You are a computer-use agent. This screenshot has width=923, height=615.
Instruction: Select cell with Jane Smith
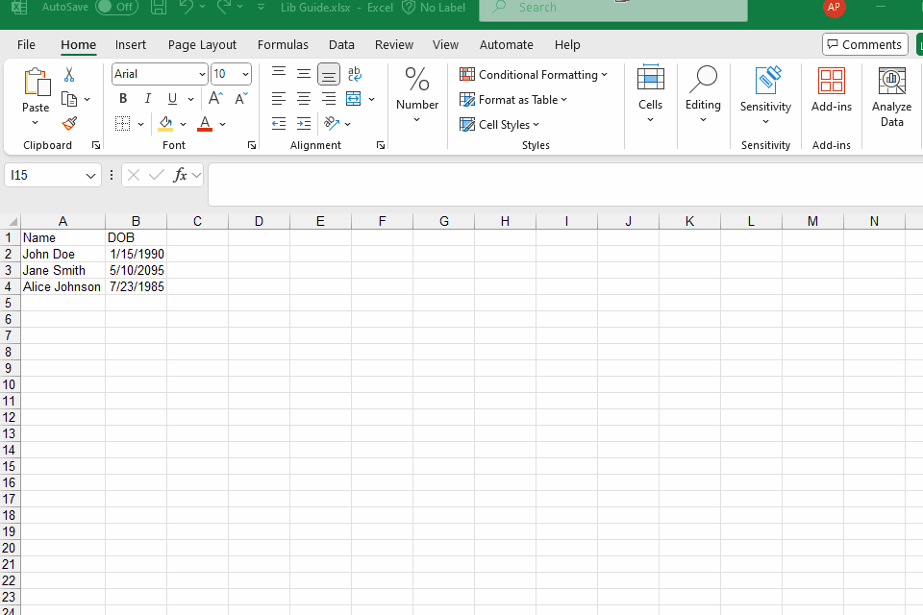coord(63,271)
